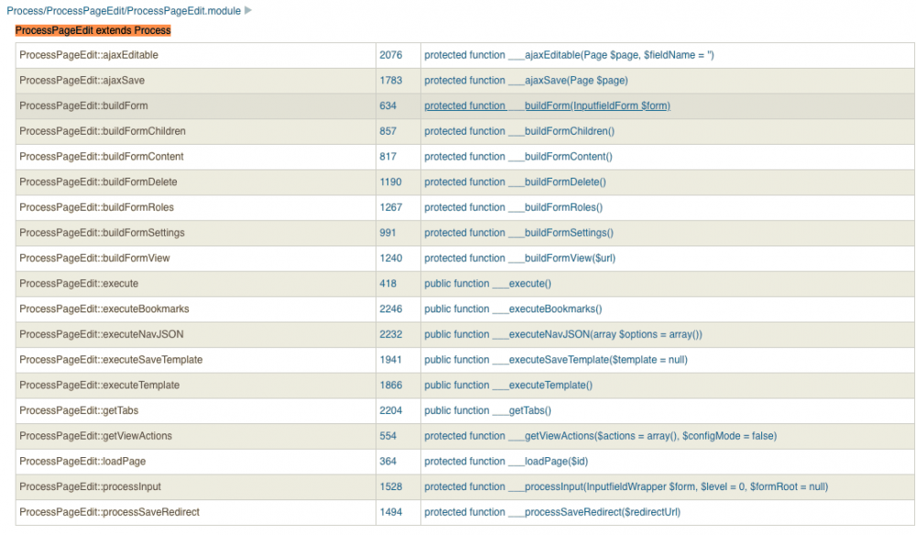Viewport: 916px width, 535px height.
Task: Jump to line 817 for buildFormContent
Action: coord(387,157)
